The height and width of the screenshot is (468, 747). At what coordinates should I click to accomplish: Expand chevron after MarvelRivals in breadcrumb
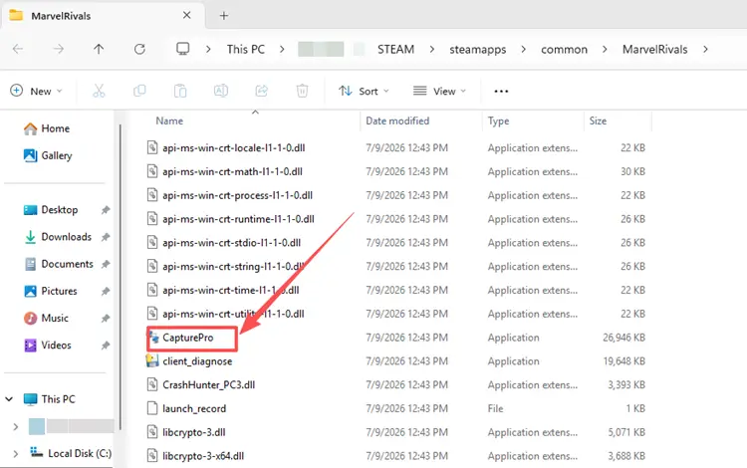tap(705, 49)
